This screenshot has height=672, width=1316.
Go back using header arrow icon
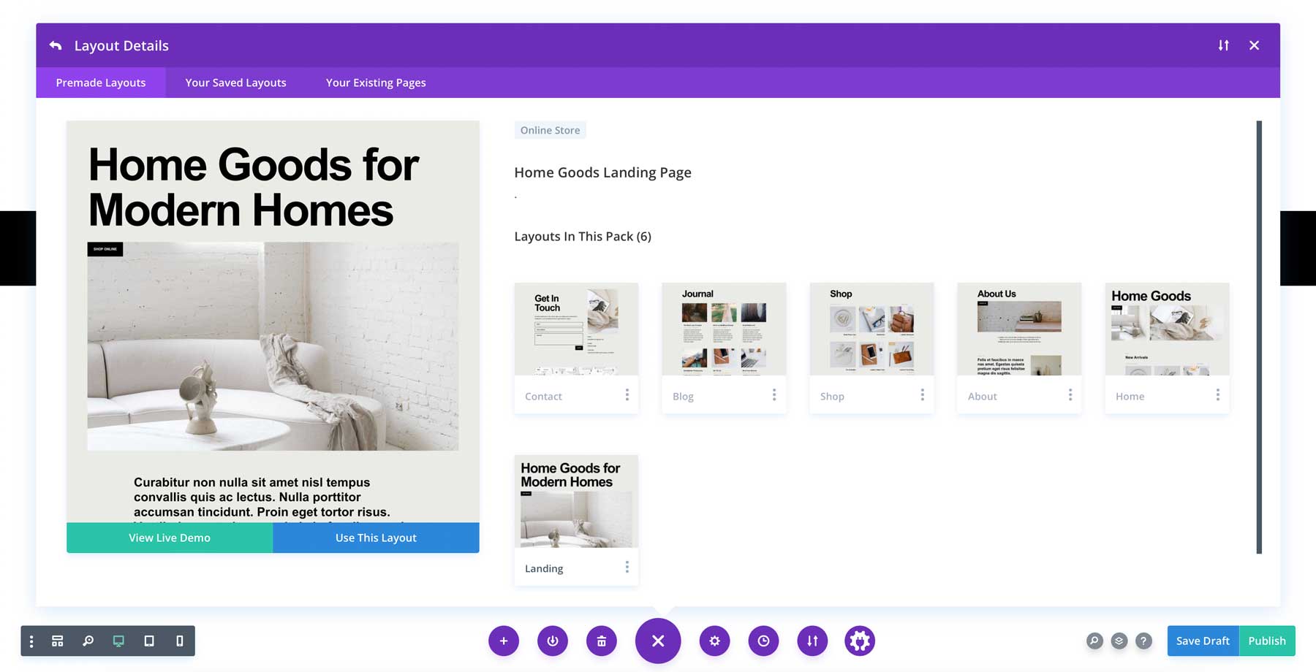56,45
